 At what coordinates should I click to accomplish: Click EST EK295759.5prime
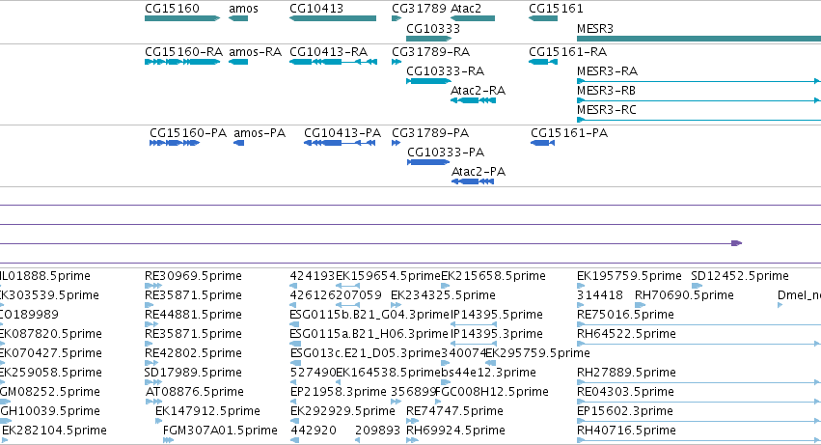point(537,353)
